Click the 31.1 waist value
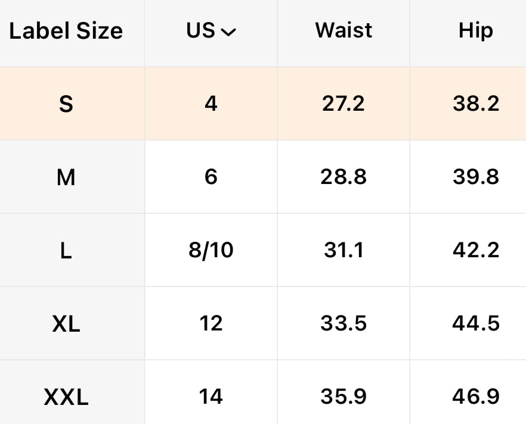Viewport: 526px width, 424px height. click(344, 251)
